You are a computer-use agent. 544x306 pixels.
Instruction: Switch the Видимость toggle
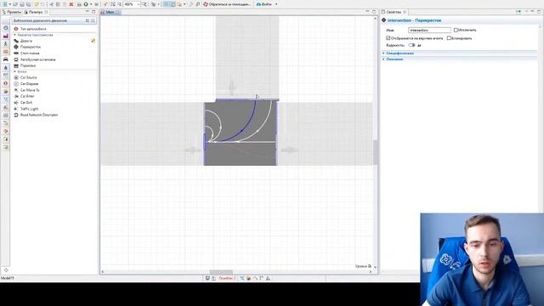[x=411, y=45]
